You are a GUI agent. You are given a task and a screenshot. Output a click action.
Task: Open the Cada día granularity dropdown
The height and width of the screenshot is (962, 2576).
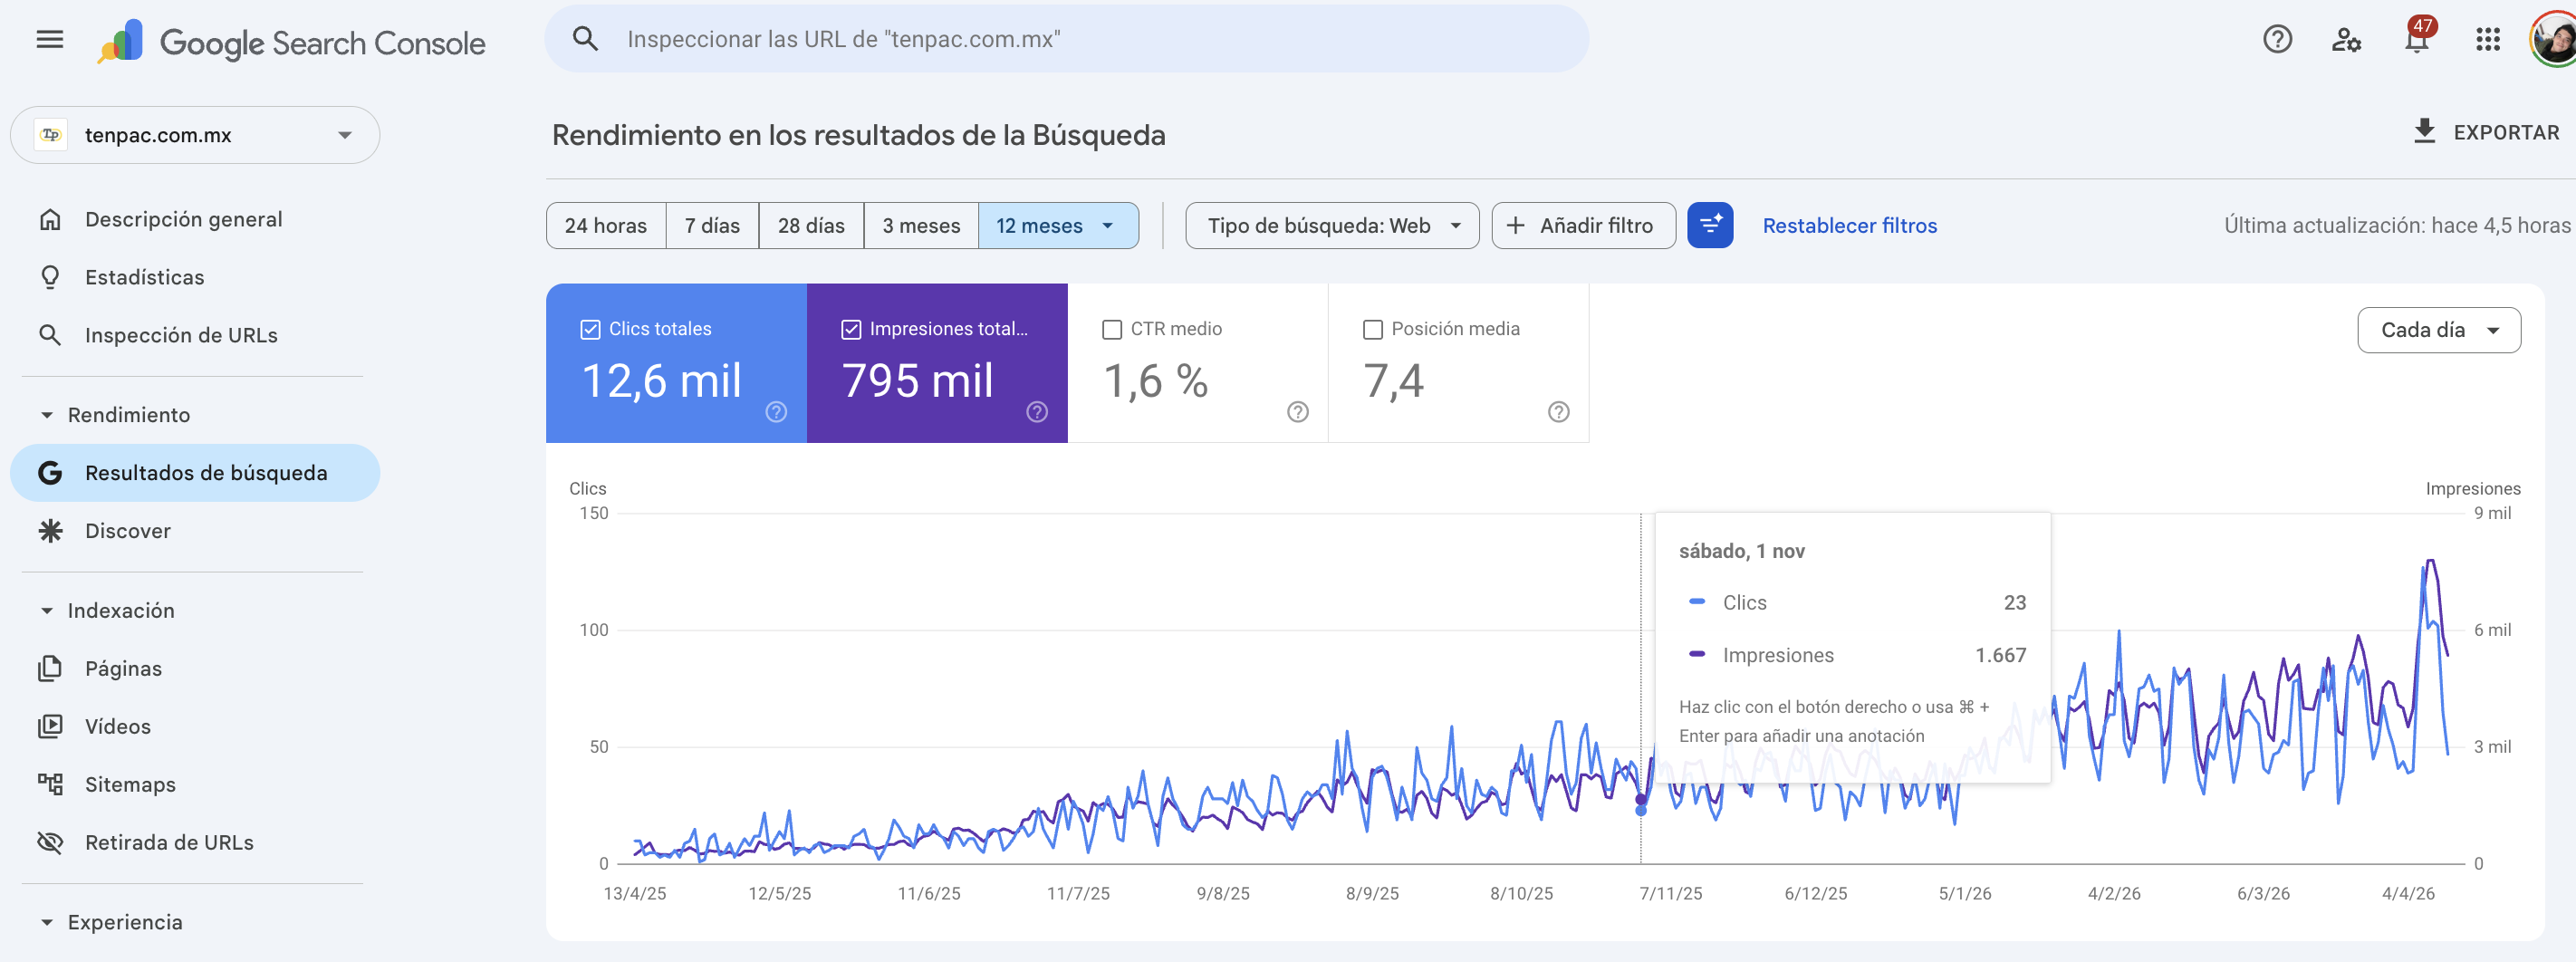click(x=2438, y=330)
